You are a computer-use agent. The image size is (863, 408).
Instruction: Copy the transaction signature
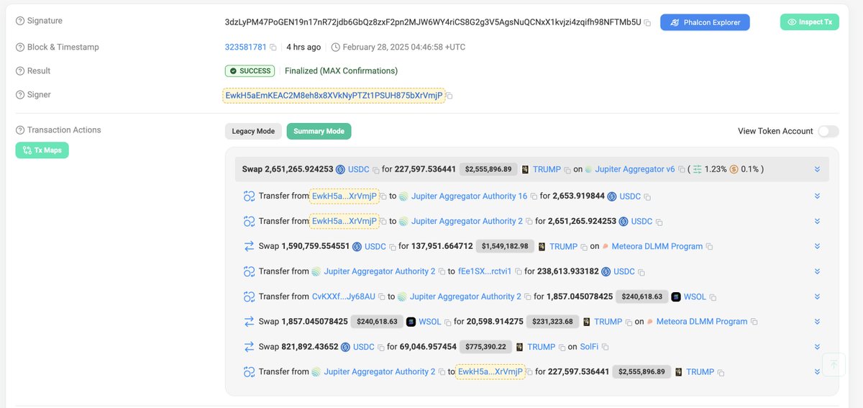(647, 23)
